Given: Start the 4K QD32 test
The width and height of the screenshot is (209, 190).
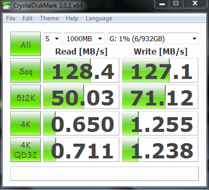Looking at the screenshot, I should [25, 150].
